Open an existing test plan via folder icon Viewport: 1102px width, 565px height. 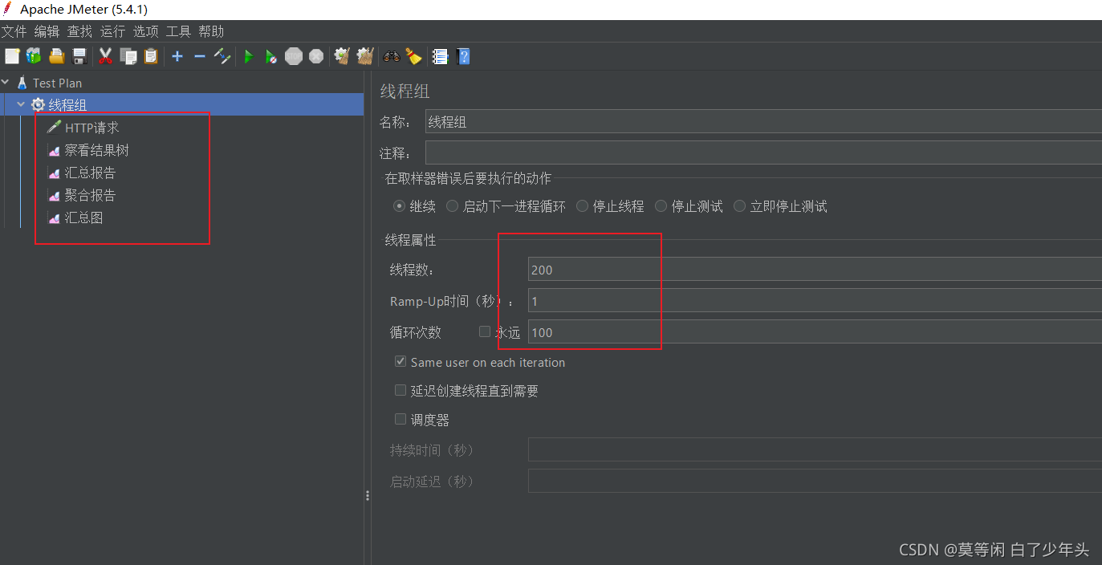click(x=55, y=56)
